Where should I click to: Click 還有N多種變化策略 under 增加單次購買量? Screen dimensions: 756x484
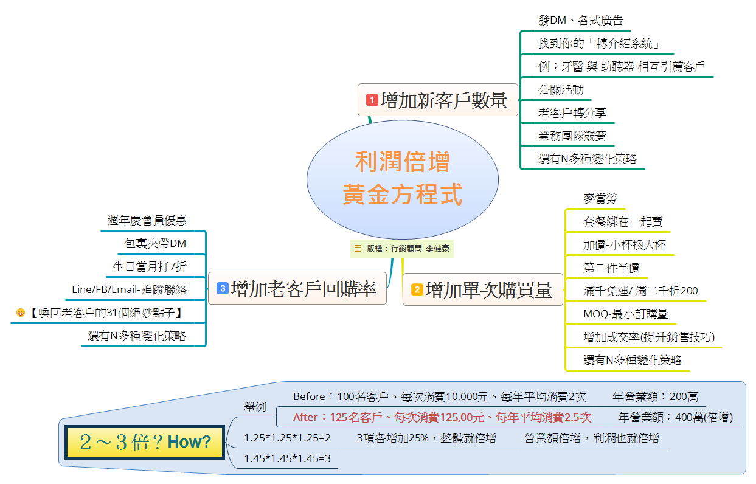point(633,361)
